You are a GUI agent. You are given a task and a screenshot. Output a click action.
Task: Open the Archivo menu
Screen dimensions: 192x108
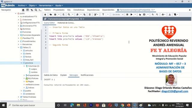pyautogui.click(x=22, y=5)
